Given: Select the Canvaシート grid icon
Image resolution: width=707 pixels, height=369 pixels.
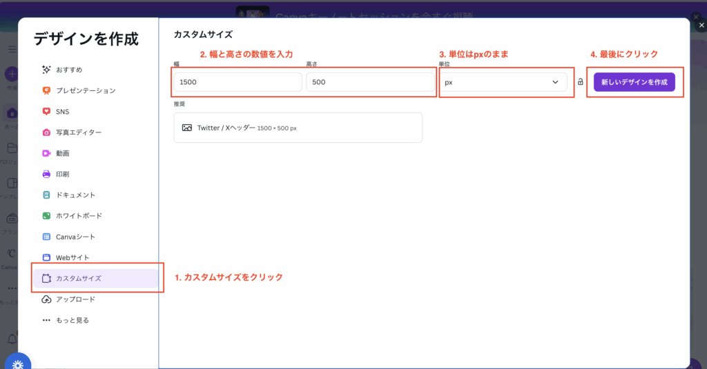Looking at the screenshot, I should pyautogui.click(x=46, y=237).
